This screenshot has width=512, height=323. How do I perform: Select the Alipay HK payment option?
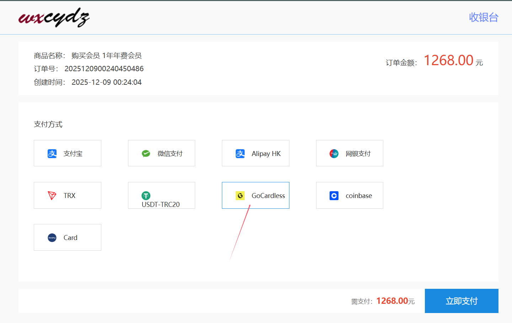(266, 153)
